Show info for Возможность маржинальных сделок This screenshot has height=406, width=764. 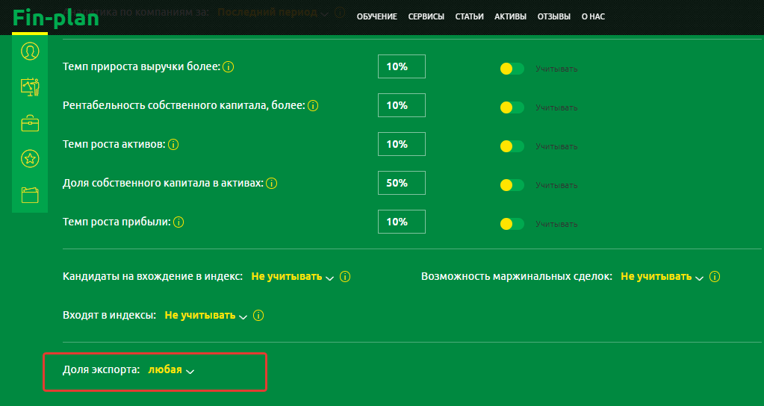715,277
